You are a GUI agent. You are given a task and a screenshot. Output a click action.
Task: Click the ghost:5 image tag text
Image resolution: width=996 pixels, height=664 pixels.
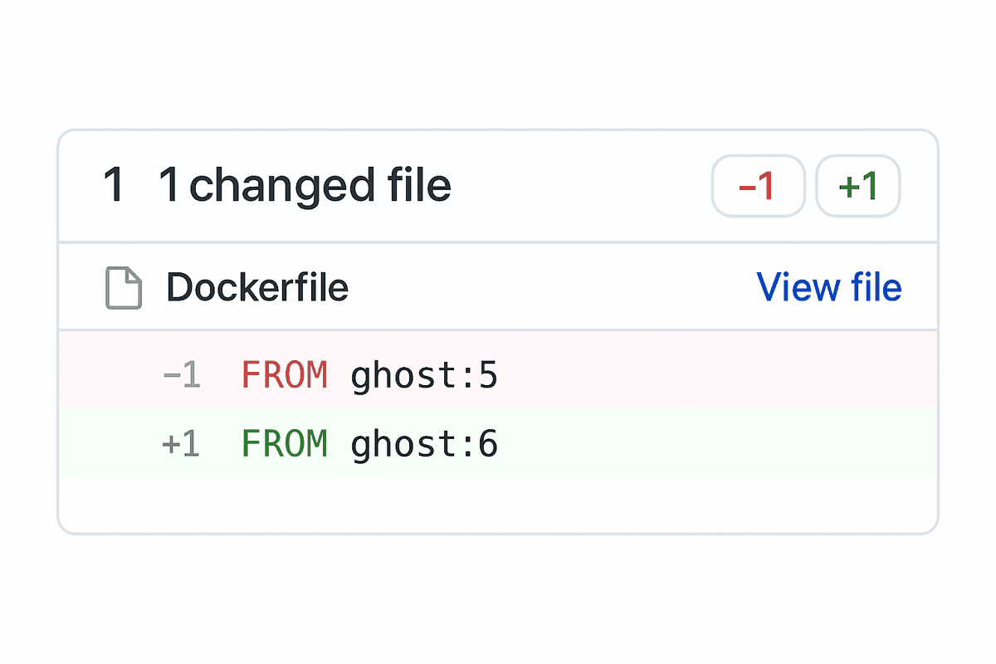423,376
